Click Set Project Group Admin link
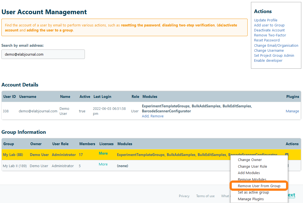The width and height of the screenshot is (303, 203). click(274, 55)
